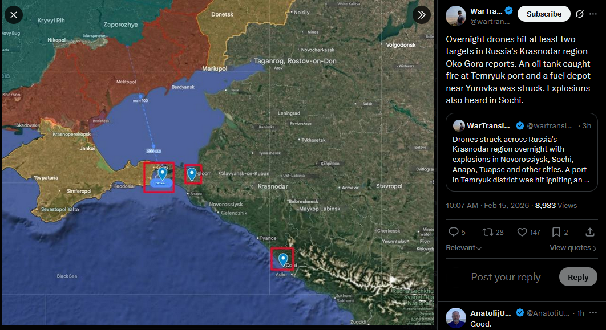
Task: Open Grok explain icon next to Subscribe
Action: click(579, 14)
